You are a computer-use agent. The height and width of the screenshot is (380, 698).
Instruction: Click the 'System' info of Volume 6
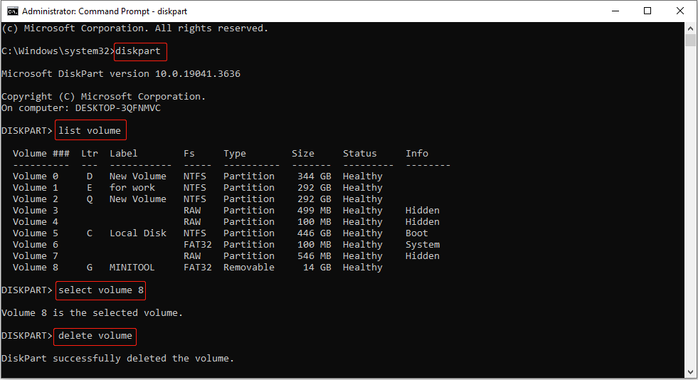click(x=423, y=245)
